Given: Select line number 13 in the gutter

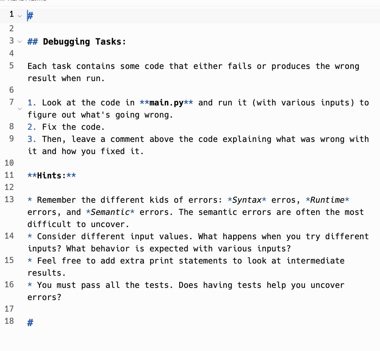Looking at the screenshot, I should coord(9,200).
